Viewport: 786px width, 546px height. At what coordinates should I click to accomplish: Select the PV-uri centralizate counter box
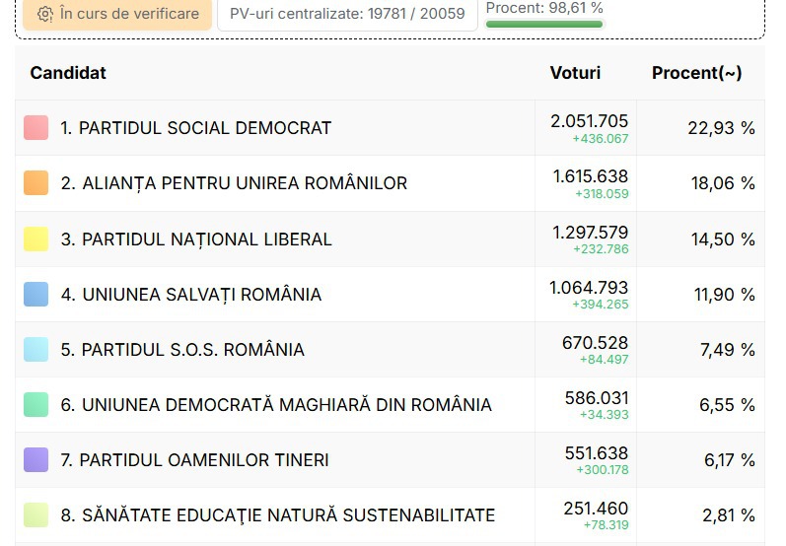[x=347, y=14]
